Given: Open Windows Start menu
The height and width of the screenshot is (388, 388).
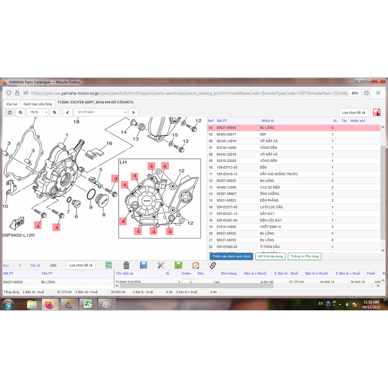Looking at the screenshot, I should pos(8,304).
